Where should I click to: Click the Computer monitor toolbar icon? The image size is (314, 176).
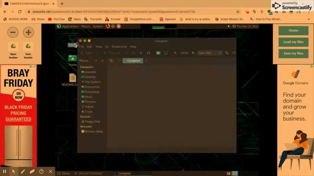pyautogui.click(x=166, y=53)
